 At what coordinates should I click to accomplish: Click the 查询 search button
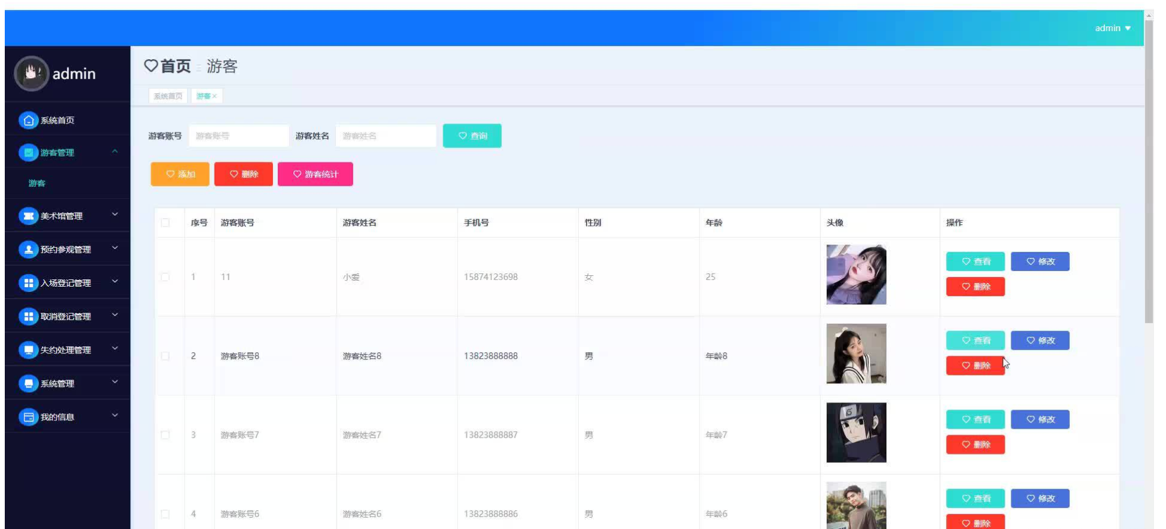click(472, 136)
